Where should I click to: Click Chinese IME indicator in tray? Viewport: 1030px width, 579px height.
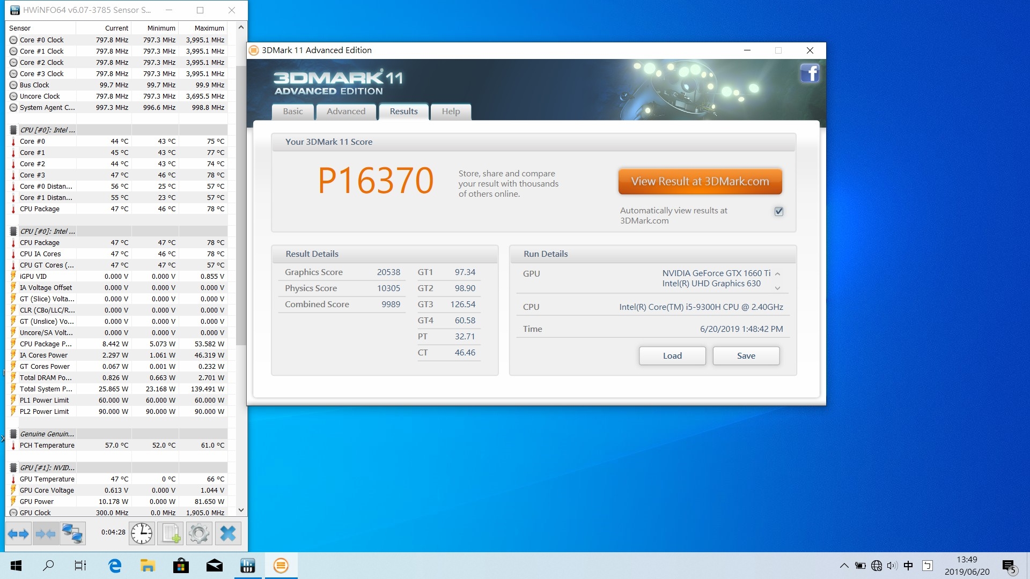point(908,566)
